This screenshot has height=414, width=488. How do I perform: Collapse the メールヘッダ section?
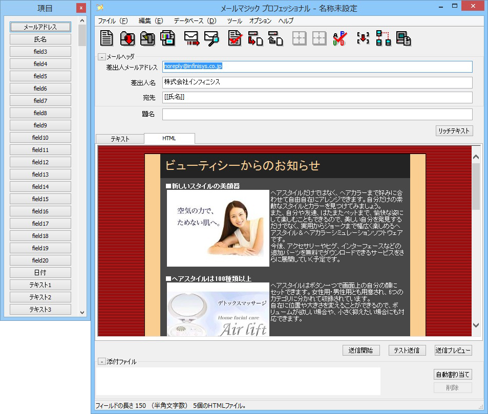(101, 57)
